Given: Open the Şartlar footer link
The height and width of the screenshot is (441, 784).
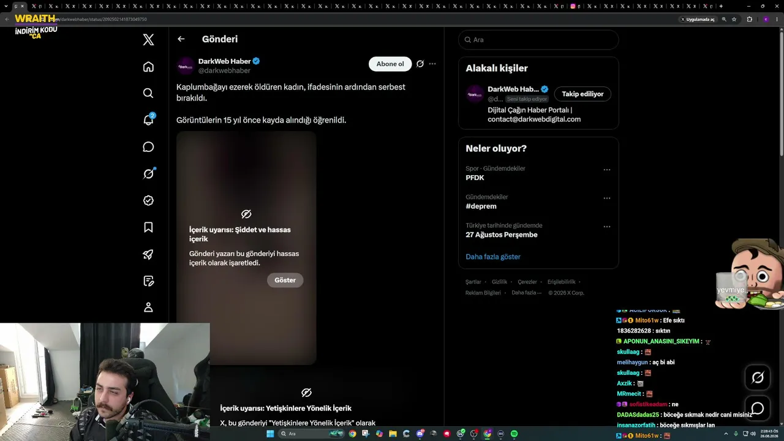Looking at the screenshot, I should click(x=473, y=282).
